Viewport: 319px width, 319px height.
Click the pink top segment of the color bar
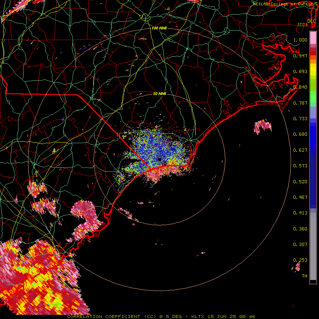[313, 38]
